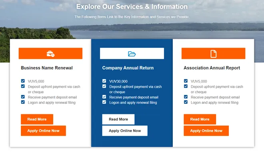Select the Association Annual Report heading

point(212,68)
